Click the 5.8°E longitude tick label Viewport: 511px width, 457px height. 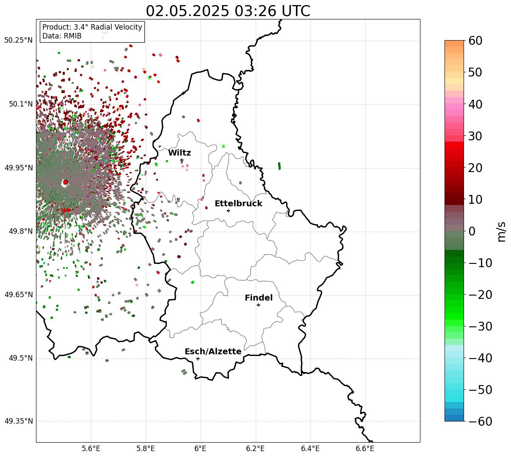coord(146,449)
